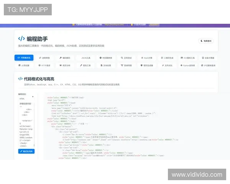Open the 思维导图 tab
The image size is (230, 184).
[126, 65]
